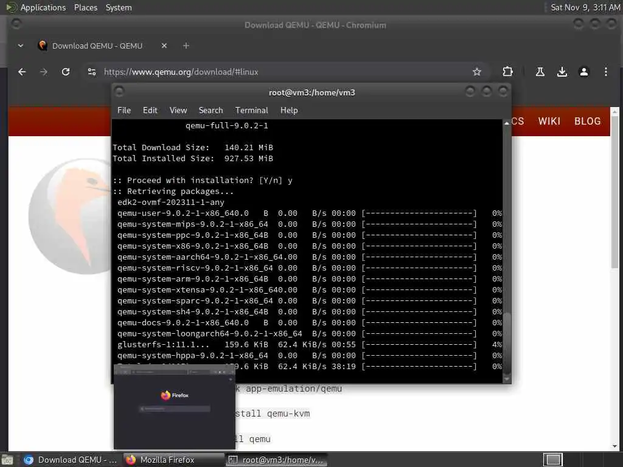The image size is (623, 467).
Task: Open the terminal Edit menu
Action: 150,111
